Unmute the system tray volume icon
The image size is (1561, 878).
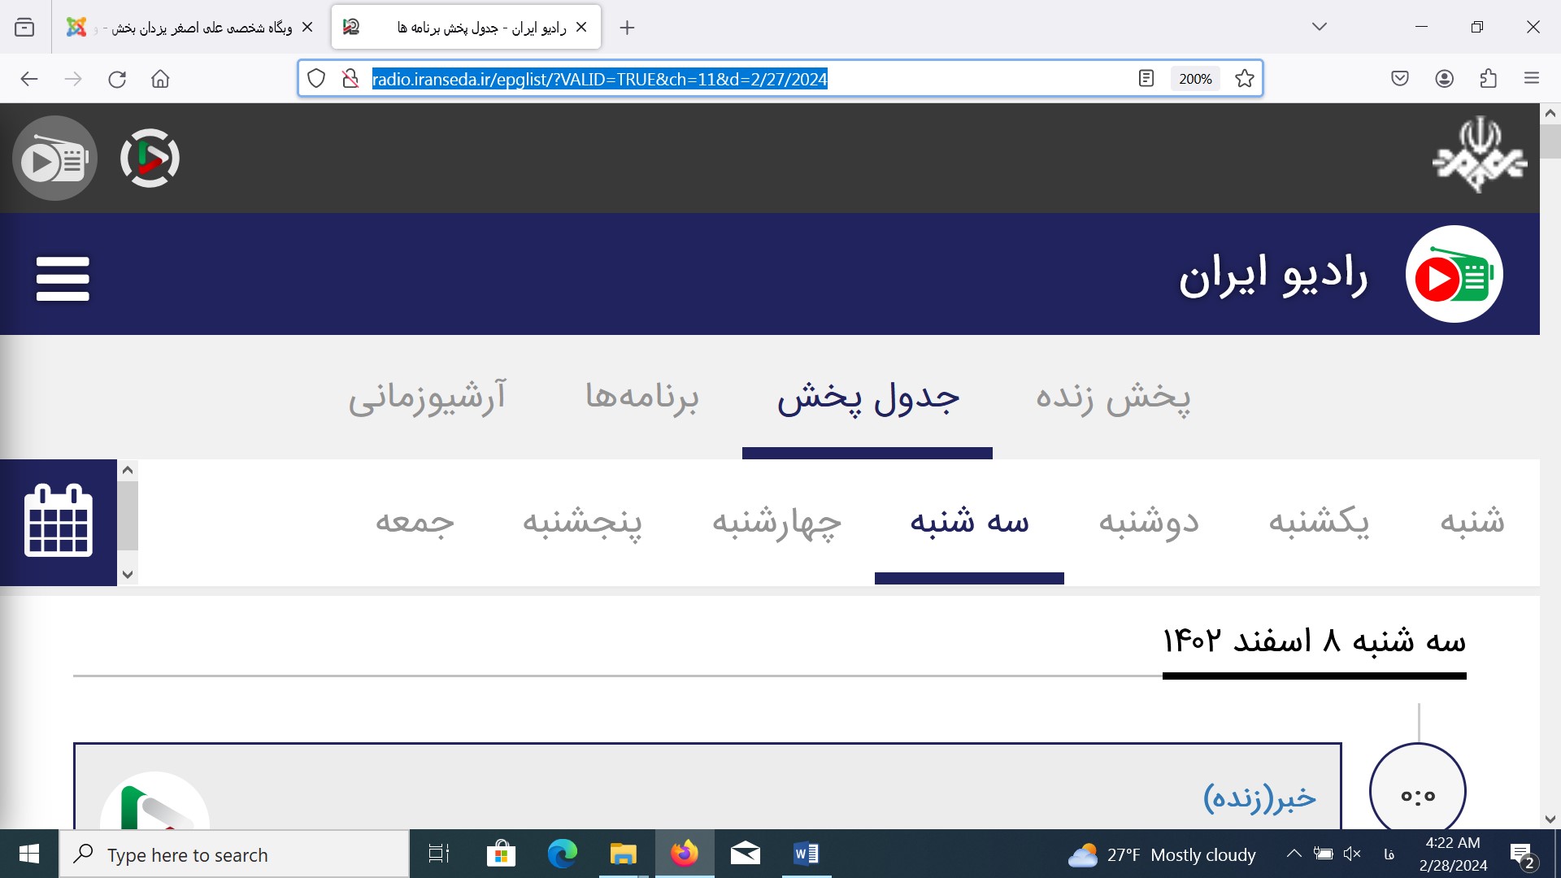click(x=1352, y=854)
